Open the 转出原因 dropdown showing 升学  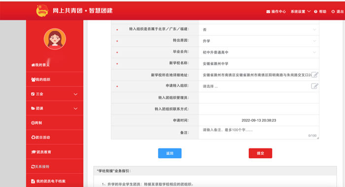click(x=259, y=41)
